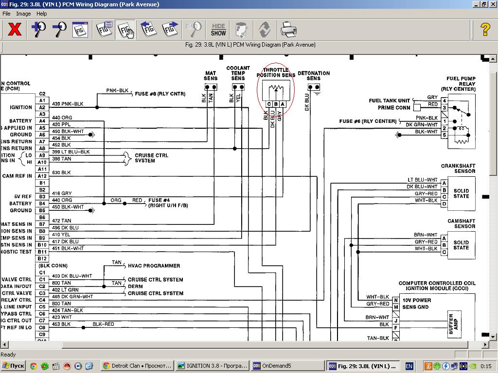Open help with the question mark icon
Viewport: 498px width, 373px height.
(x=485, y=30)
